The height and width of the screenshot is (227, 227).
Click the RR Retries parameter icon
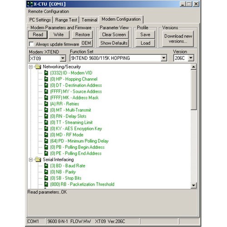tap(46, 104)
